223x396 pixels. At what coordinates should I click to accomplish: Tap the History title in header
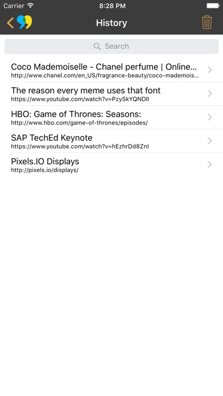click(111, 23)
